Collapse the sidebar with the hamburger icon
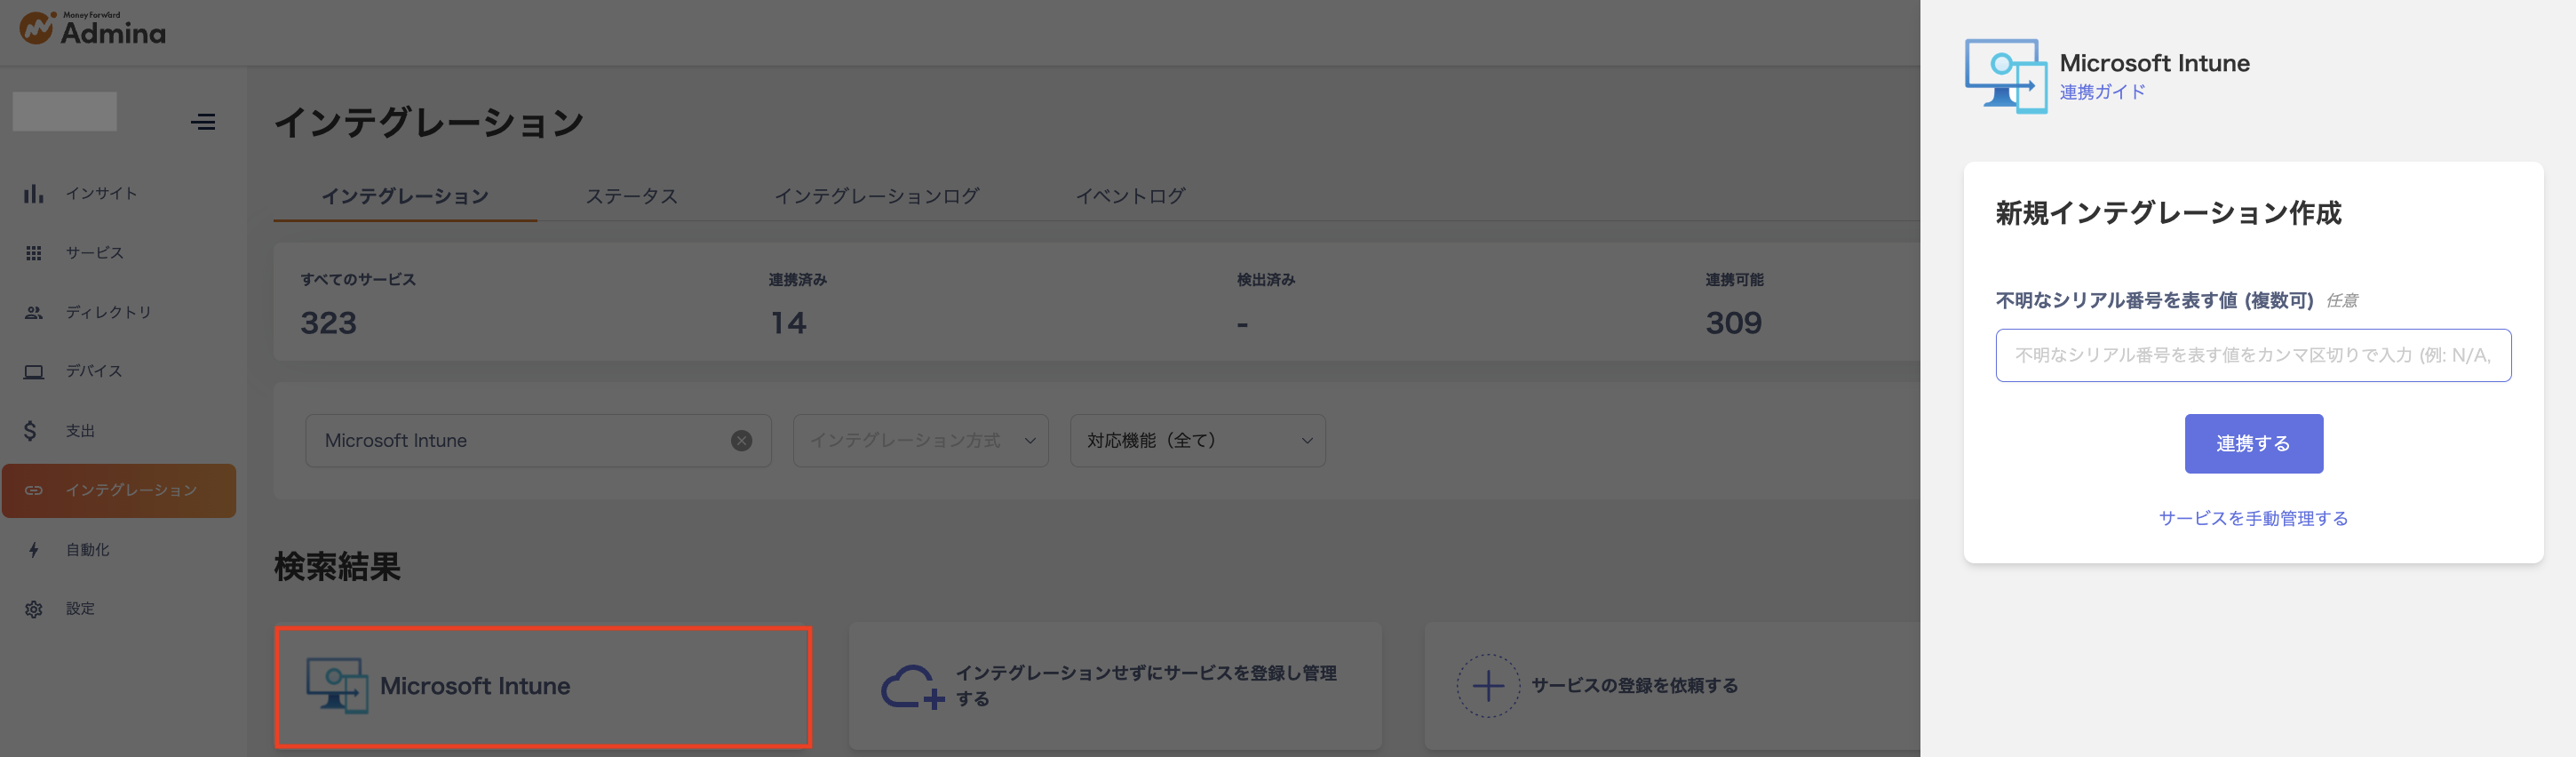 pyautogui.click(x=203, y=122)
